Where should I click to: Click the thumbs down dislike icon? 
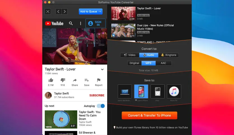click(63, 80)
